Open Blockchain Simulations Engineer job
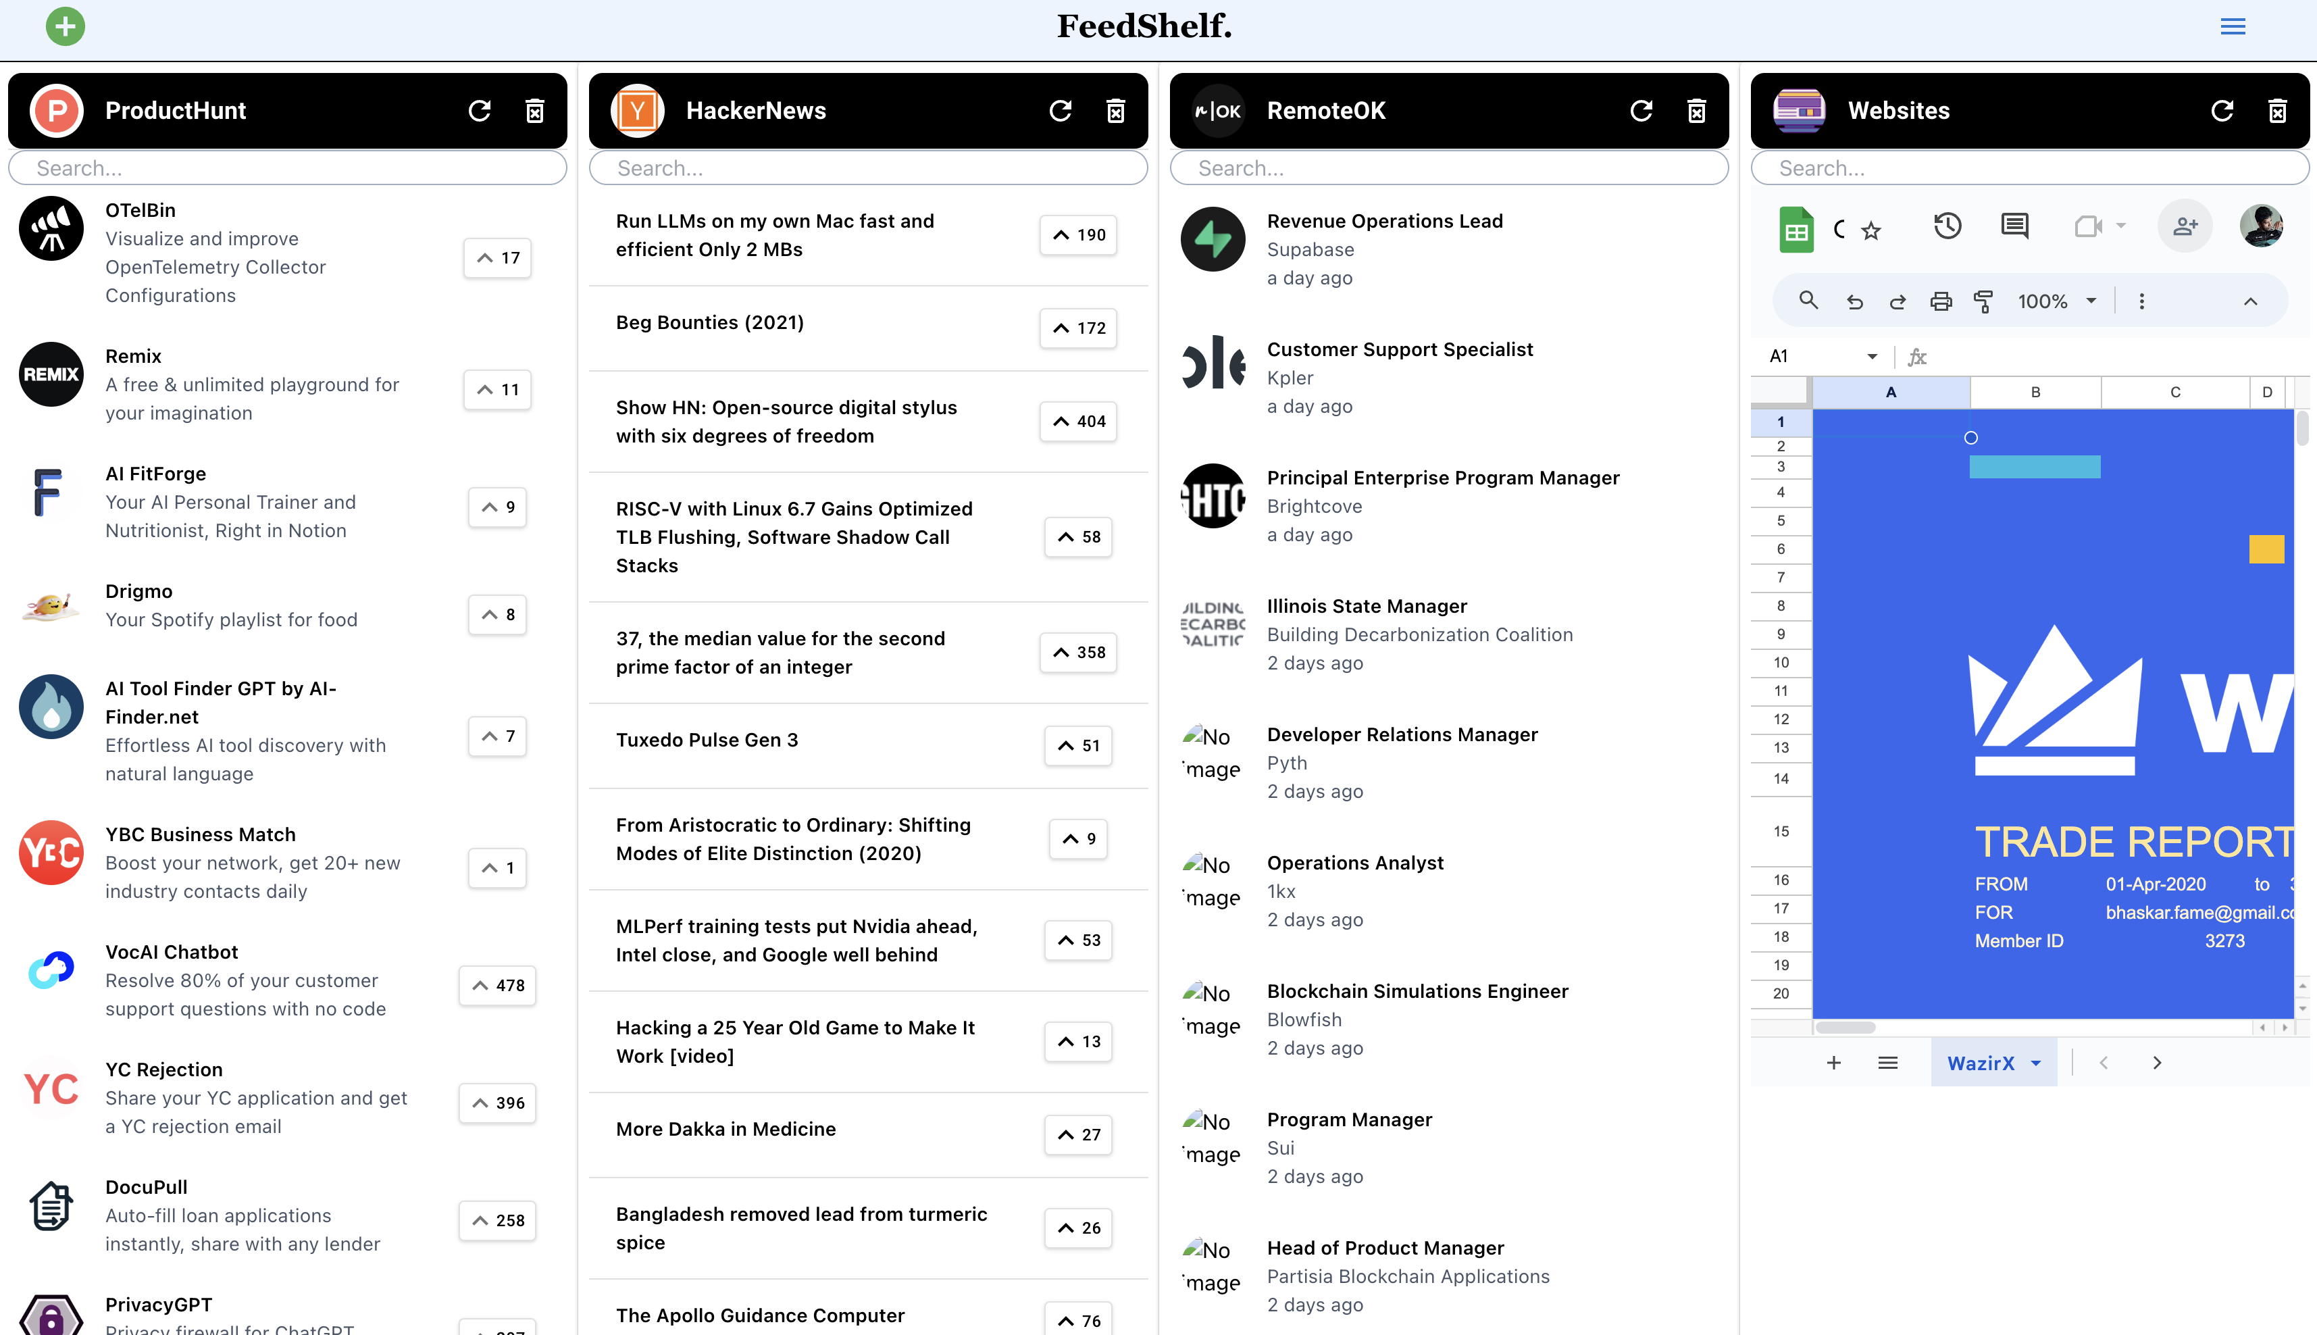The image size is (2317, 1335). [x=1417, y=992]
